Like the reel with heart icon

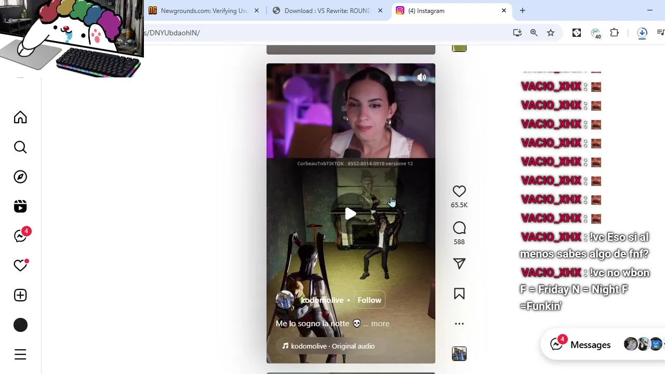pos(459,191)
